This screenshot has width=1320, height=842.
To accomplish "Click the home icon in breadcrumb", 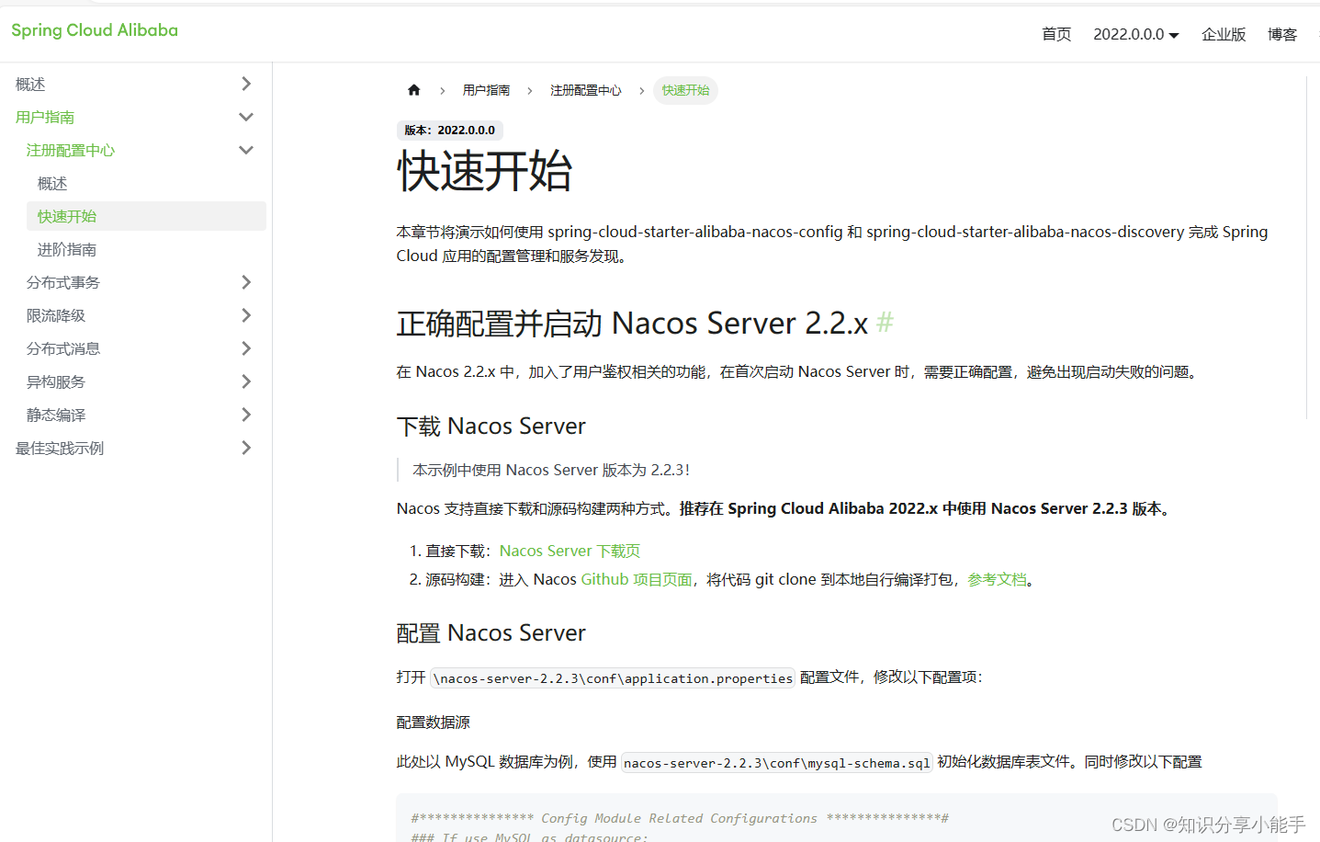I will coord(413,90).
